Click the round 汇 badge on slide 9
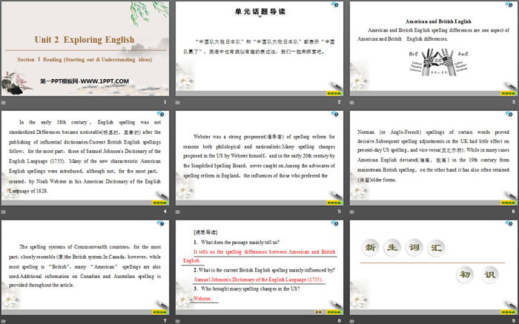 436,248
